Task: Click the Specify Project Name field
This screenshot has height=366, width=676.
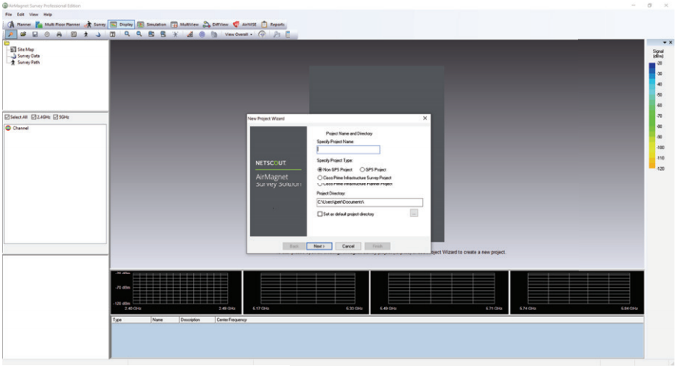Action: point(348,149)
